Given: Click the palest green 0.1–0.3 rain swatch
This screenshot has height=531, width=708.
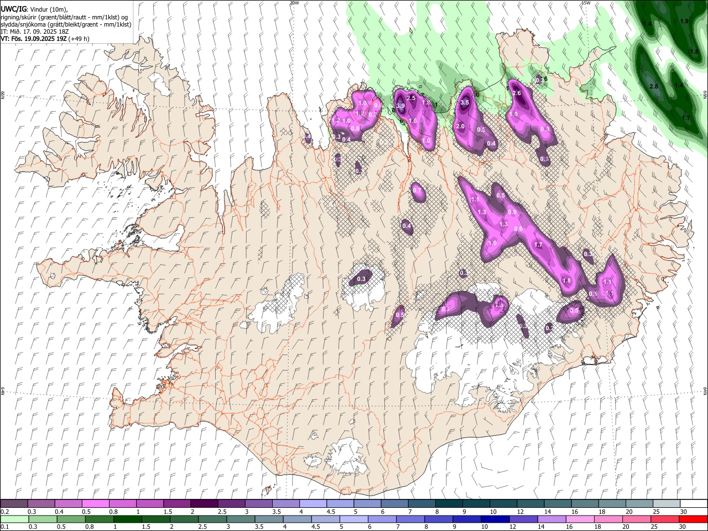Looking at the screenshot, I should pos(15,519).
